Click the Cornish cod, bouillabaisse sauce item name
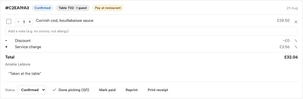303x99 pixels. click(x=65, y=20)
